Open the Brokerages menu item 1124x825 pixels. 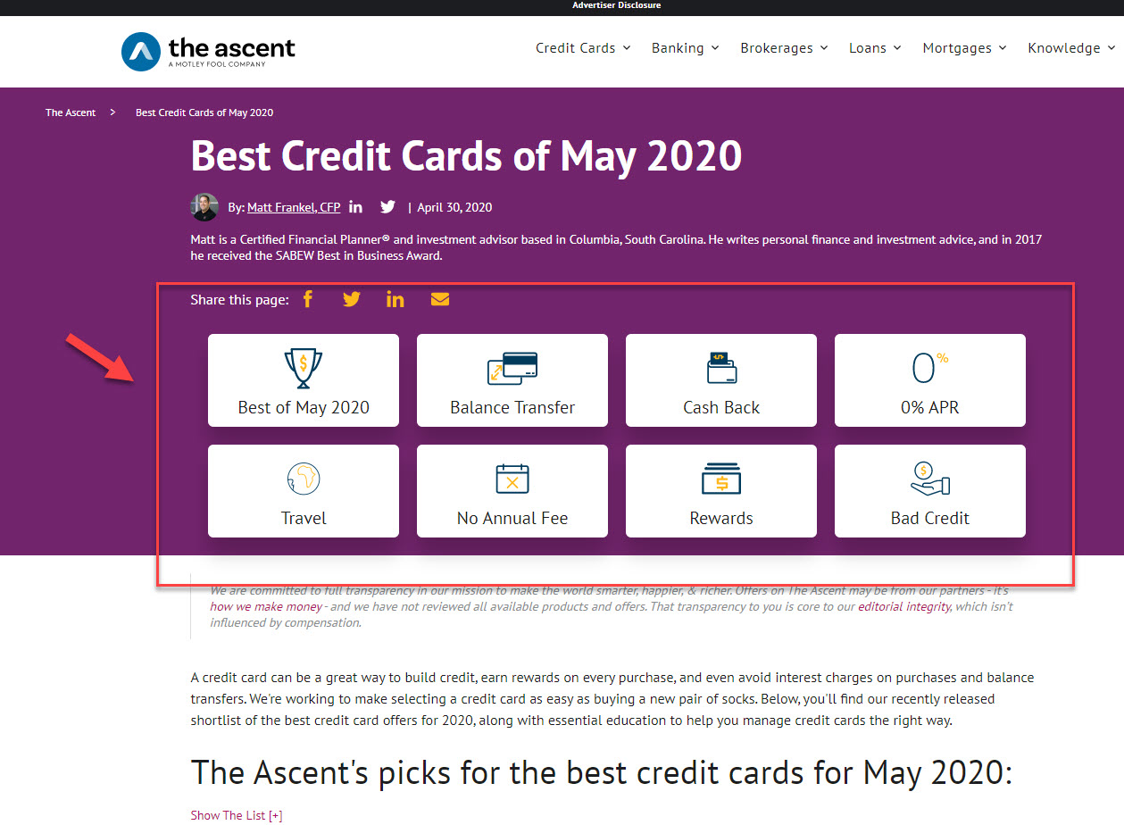click(x=784, y=48)
